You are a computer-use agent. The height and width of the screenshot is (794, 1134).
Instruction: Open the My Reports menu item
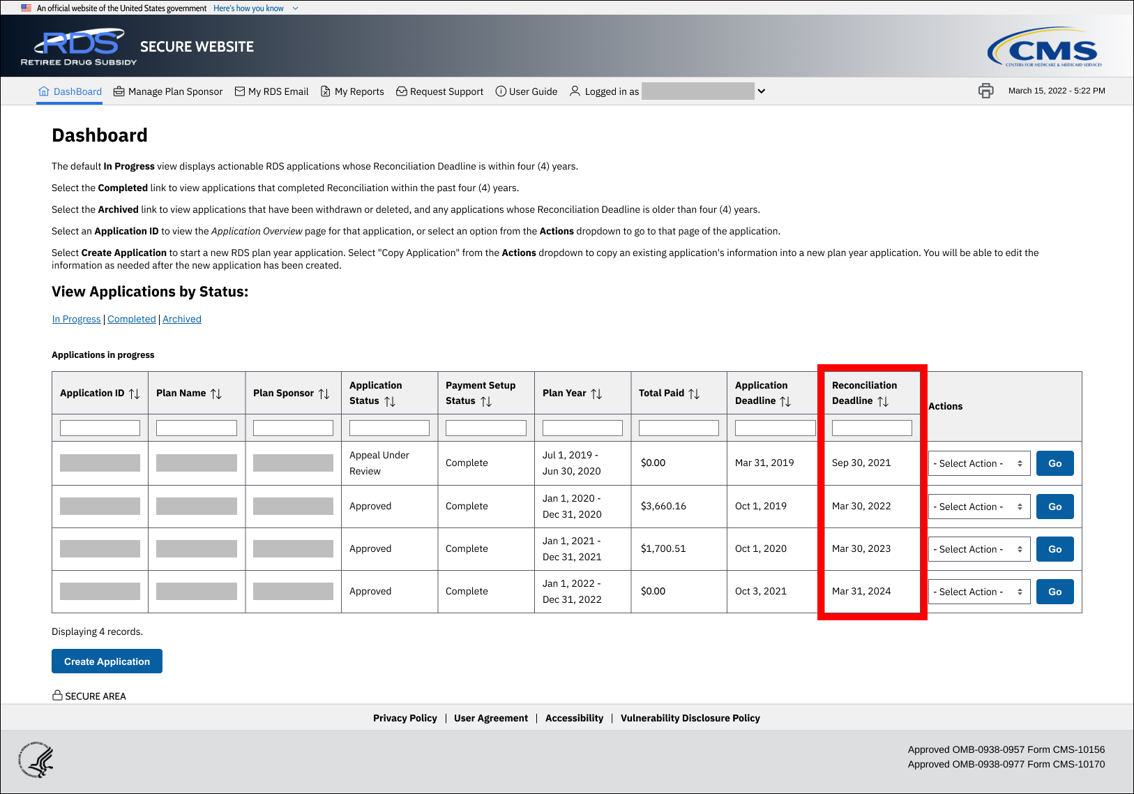click(352, 91)
